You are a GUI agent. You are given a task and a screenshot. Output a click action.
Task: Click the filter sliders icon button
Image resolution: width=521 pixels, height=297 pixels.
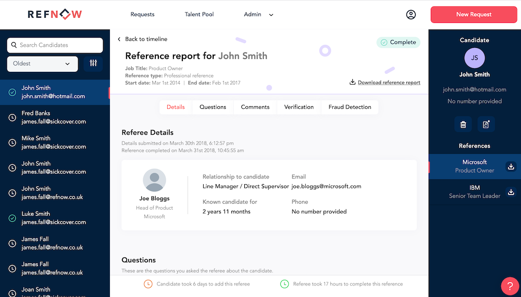[93, 63]
